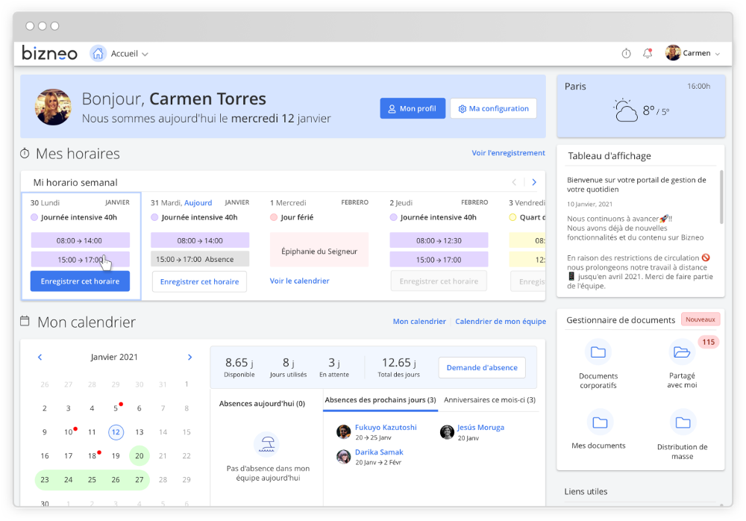This screenshot has height=521, width=746.
Task: Select Mardi 15:00 → 17:00 Absence block
Action: tap(200, 260)
